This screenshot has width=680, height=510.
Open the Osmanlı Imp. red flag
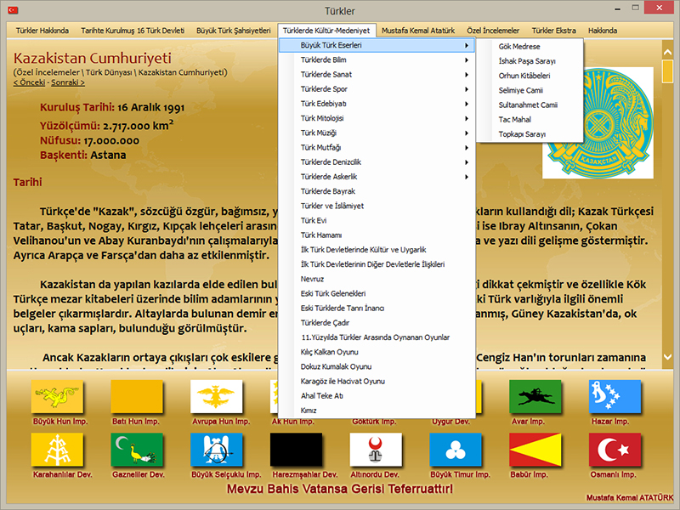(x=615, y=450)
